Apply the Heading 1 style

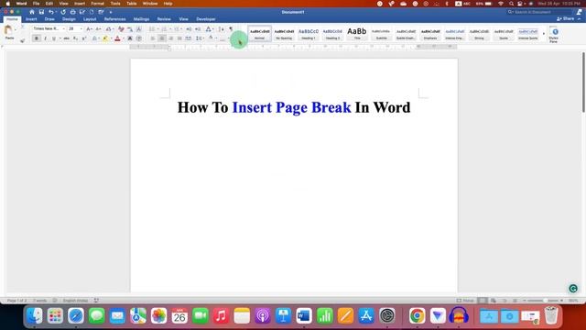[x=309, y=34]
